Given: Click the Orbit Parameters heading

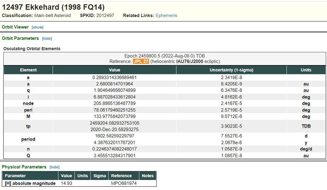Looking at the screenshot, I should pyautogui.click(x=20, y=38).
